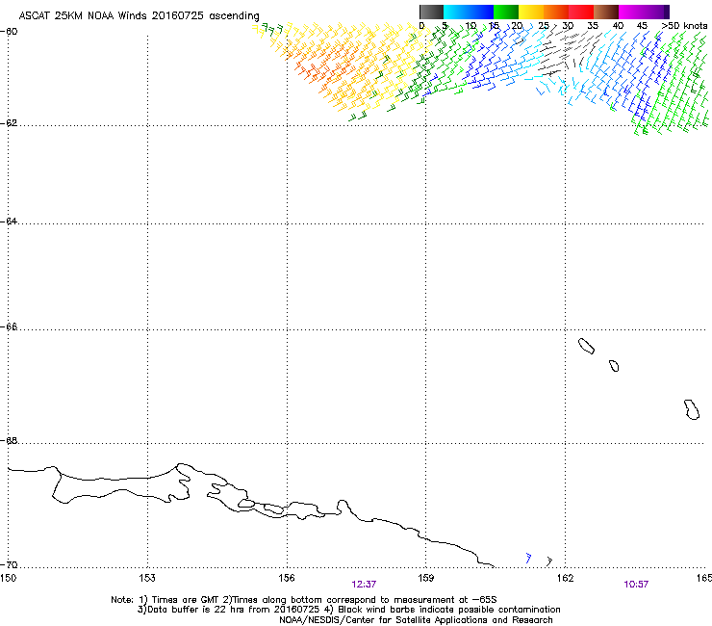Click the latitude label -68
This screenshot has height=626, width=712.
(9, 441)
